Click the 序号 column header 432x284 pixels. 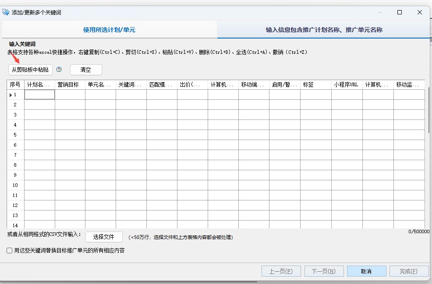click(x=15, y=84)
